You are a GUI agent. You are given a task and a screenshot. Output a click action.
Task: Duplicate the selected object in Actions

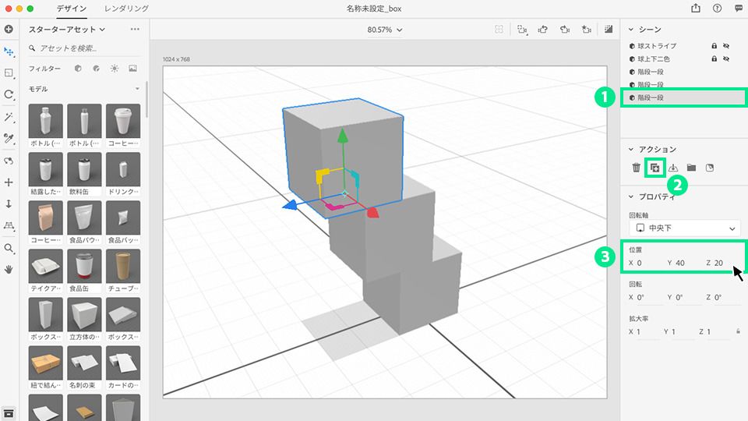click(655, 168)
